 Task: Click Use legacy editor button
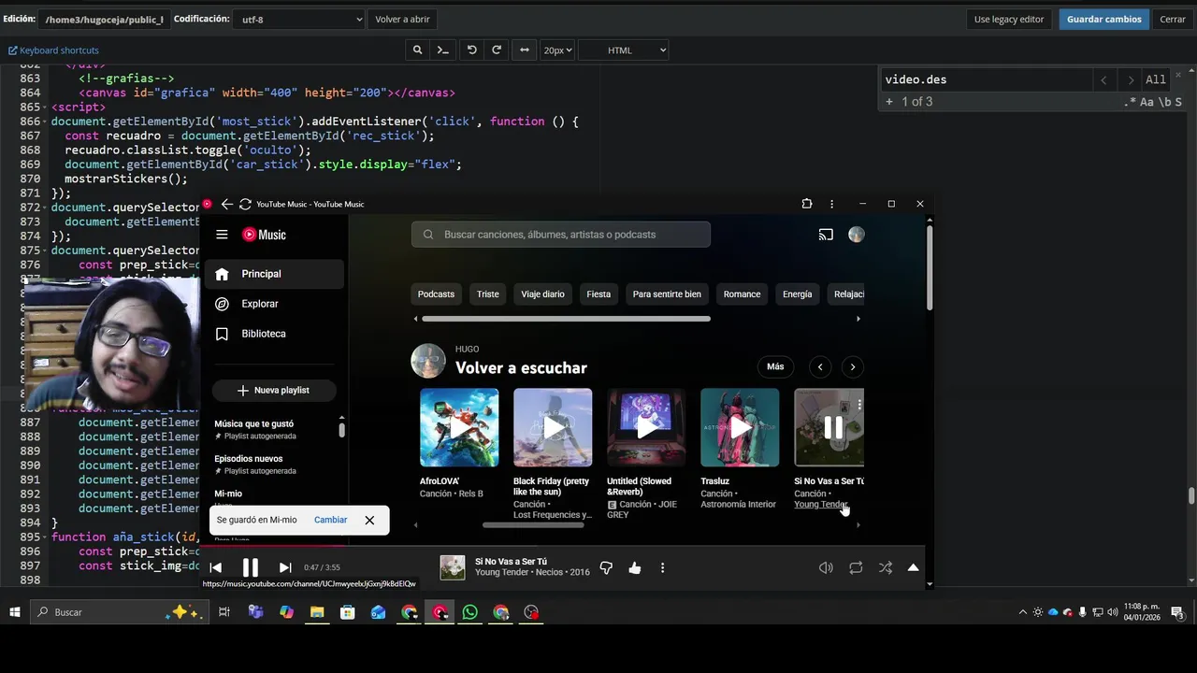(x=1009, y=19)
